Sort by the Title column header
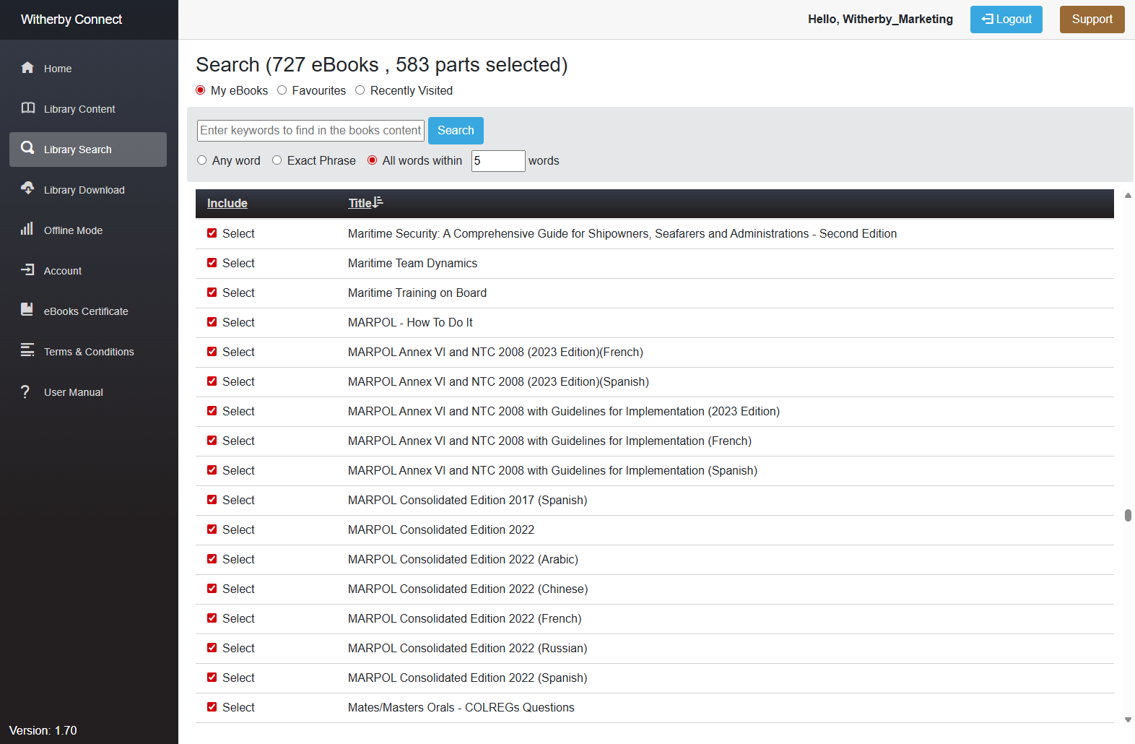1135x744 pixels. (360, 204)
